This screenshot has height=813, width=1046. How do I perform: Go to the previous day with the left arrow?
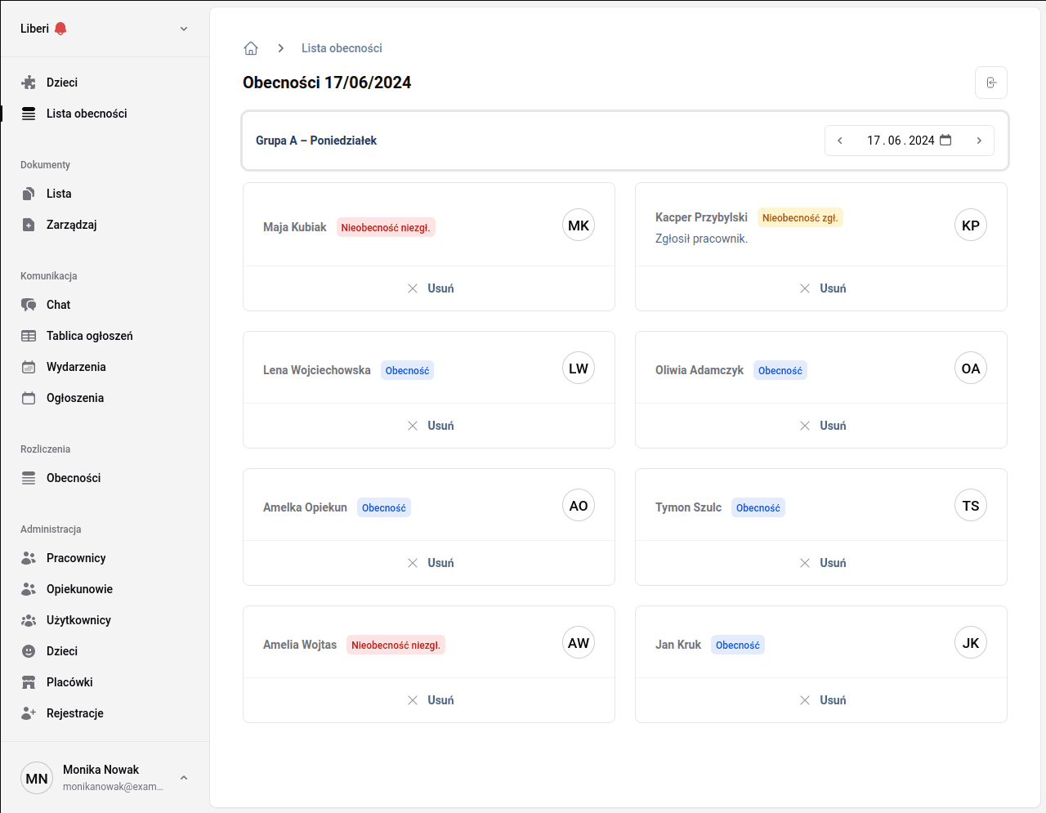pos(839,141)
